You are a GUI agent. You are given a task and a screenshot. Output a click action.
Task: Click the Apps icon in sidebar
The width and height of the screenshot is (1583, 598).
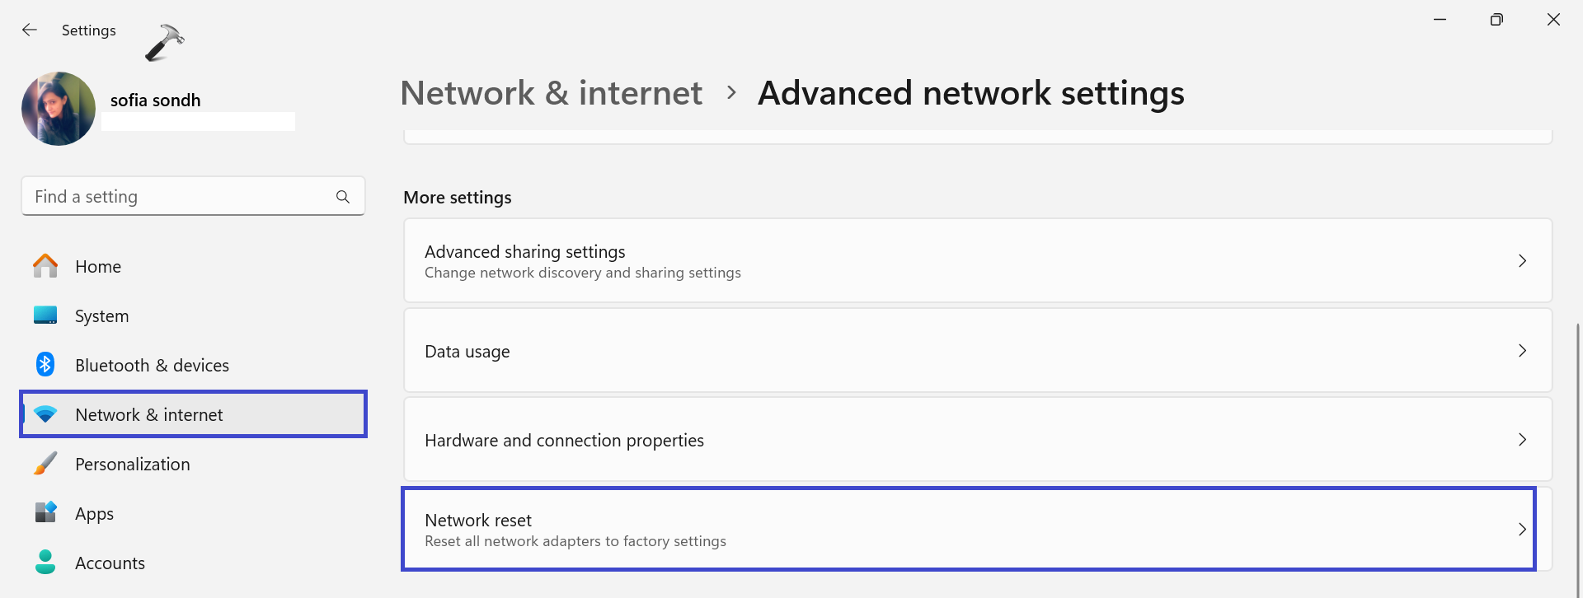(45, 512)
